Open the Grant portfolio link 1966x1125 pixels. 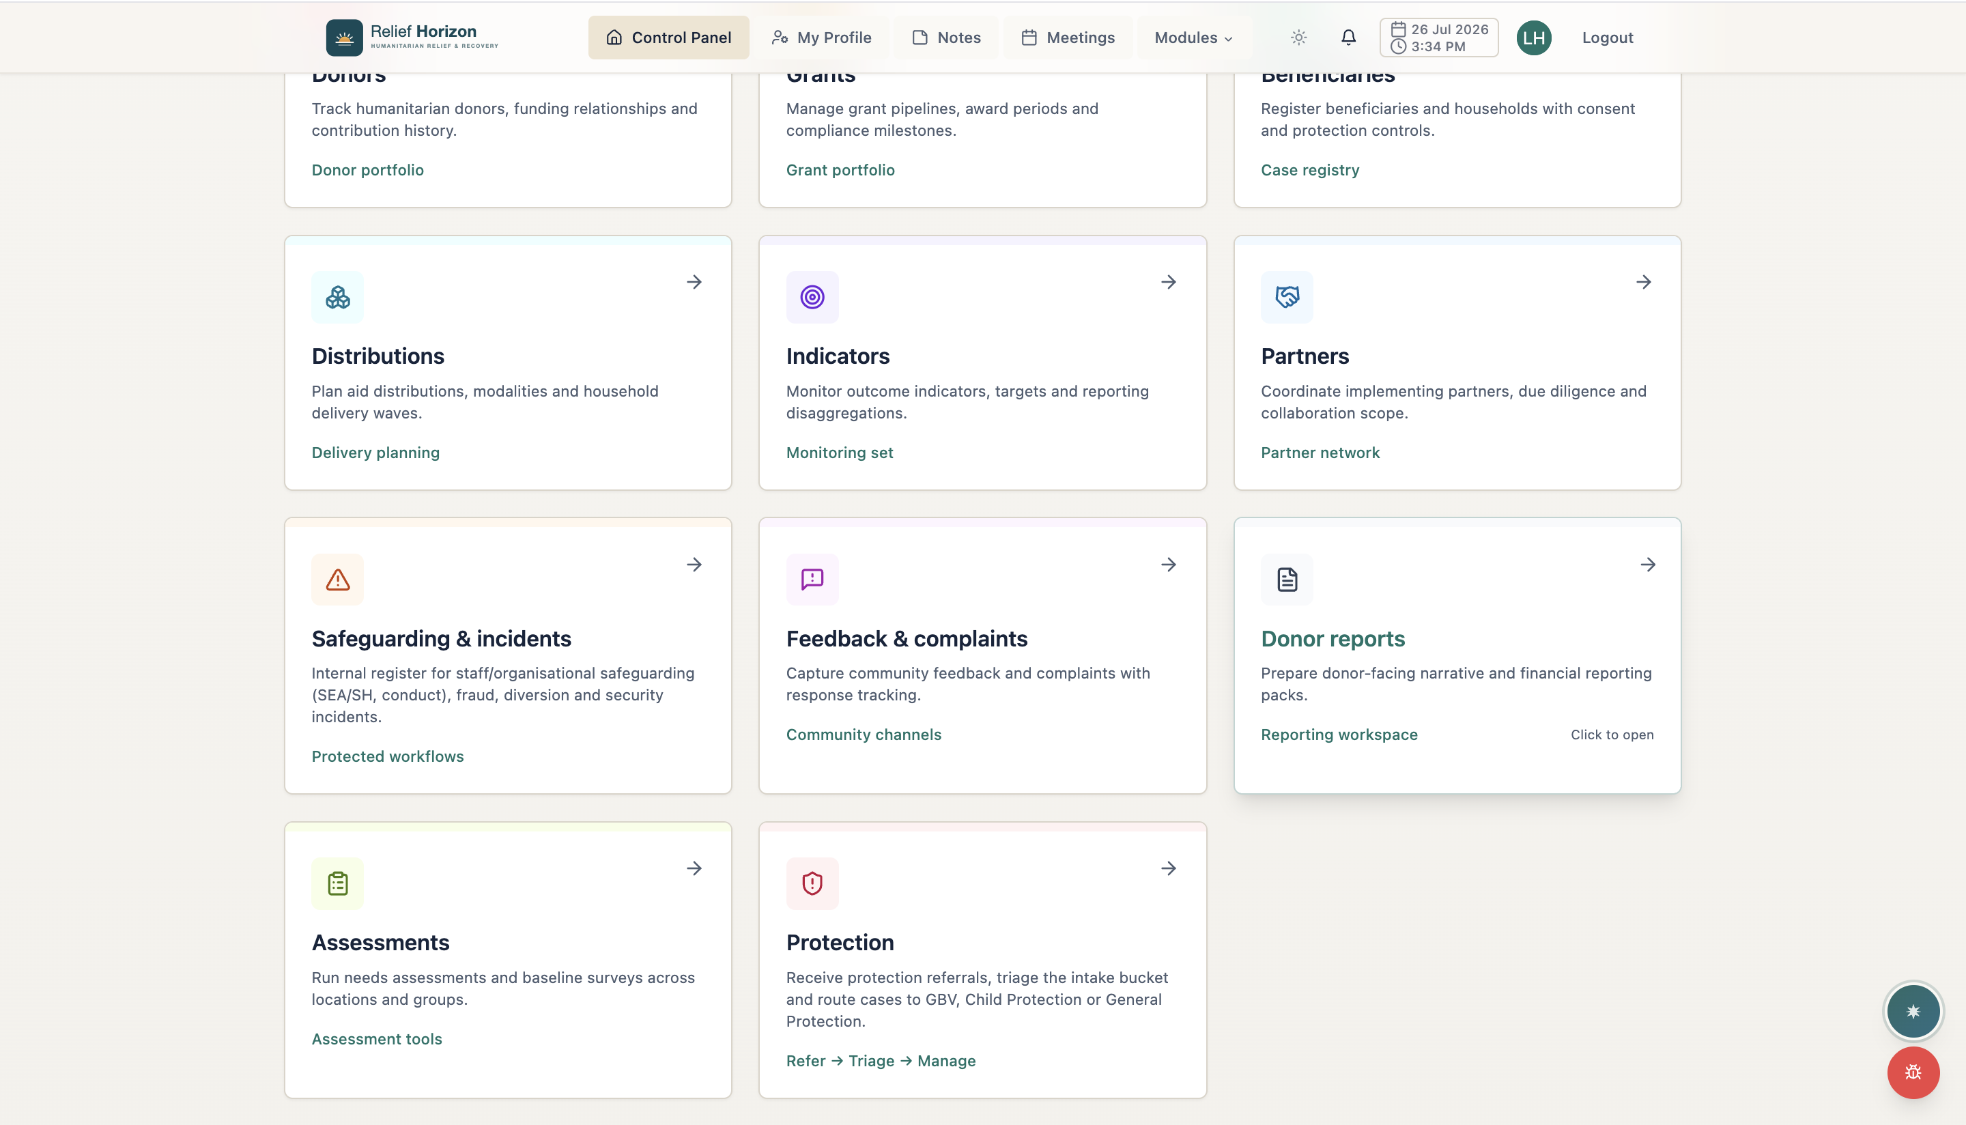pyautogui.click(x=840, y=170)
